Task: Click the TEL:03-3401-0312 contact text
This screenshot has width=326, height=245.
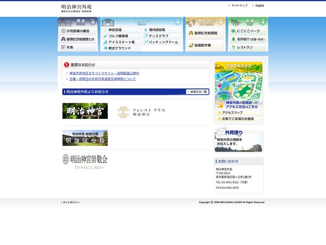Action: coord(232,182)
